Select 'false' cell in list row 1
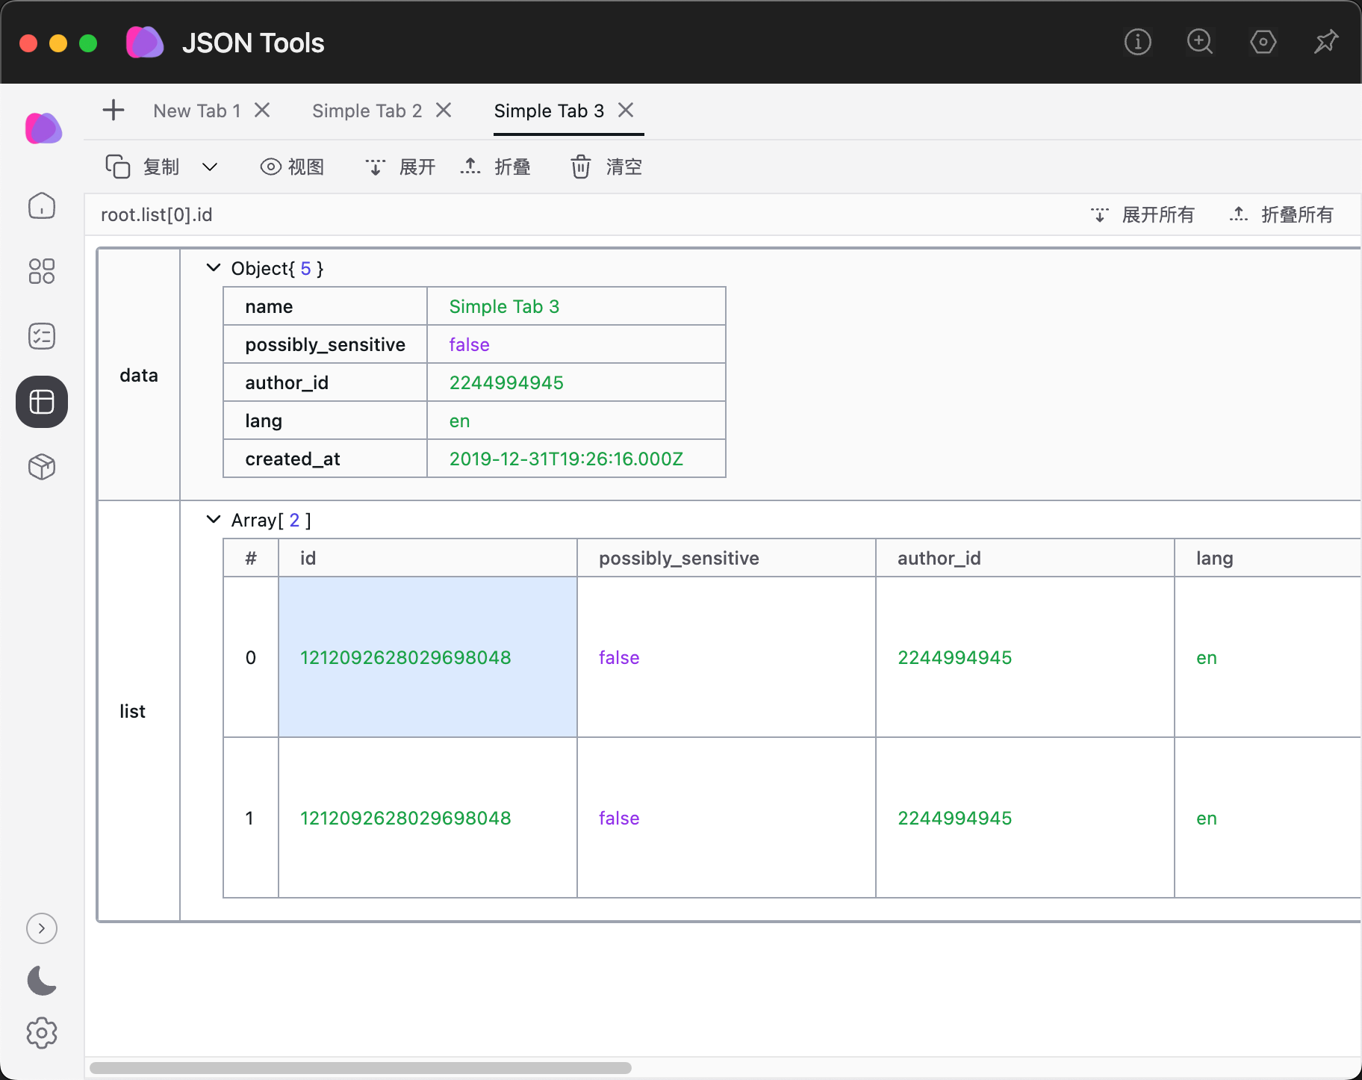The height and width of the screenshot is (1080, 1362). pyautogui.click(x=727, y=818)
